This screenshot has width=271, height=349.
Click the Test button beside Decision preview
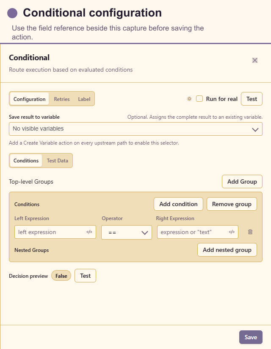tap(86, 276)
